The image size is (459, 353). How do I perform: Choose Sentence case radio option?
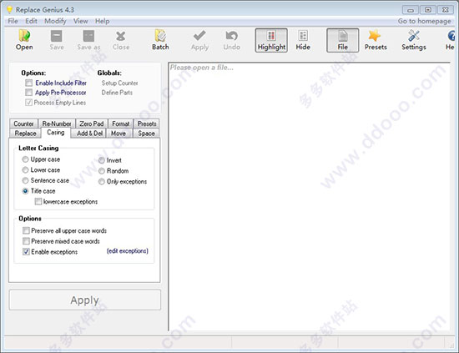25,180
